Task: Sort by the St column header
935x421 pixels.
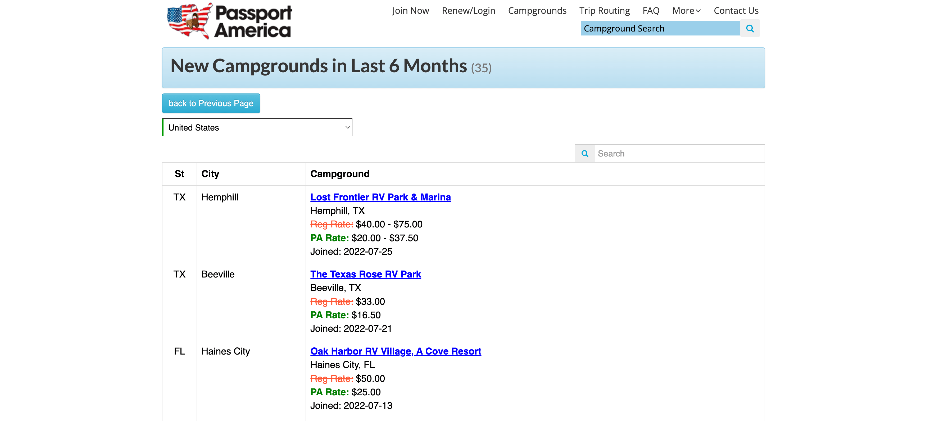Action: click(x=179, y=174)
